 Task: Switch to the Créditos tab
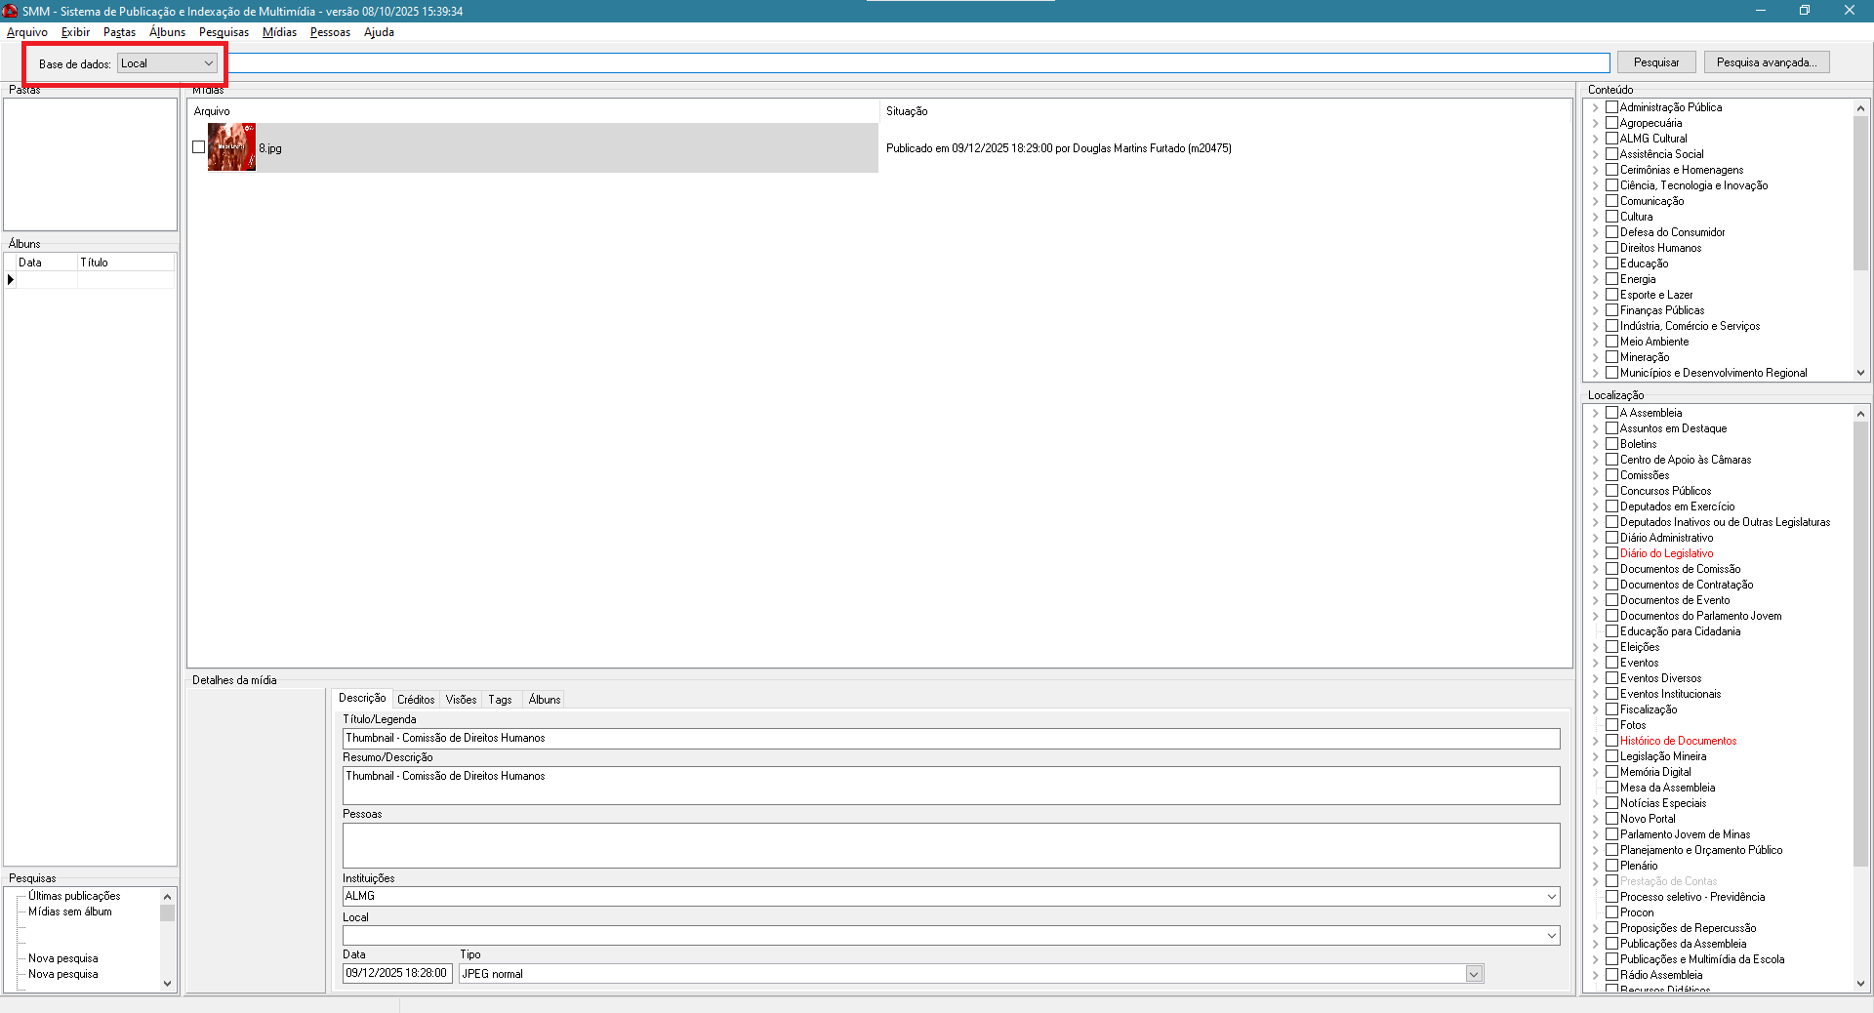[x=416, y=700]
